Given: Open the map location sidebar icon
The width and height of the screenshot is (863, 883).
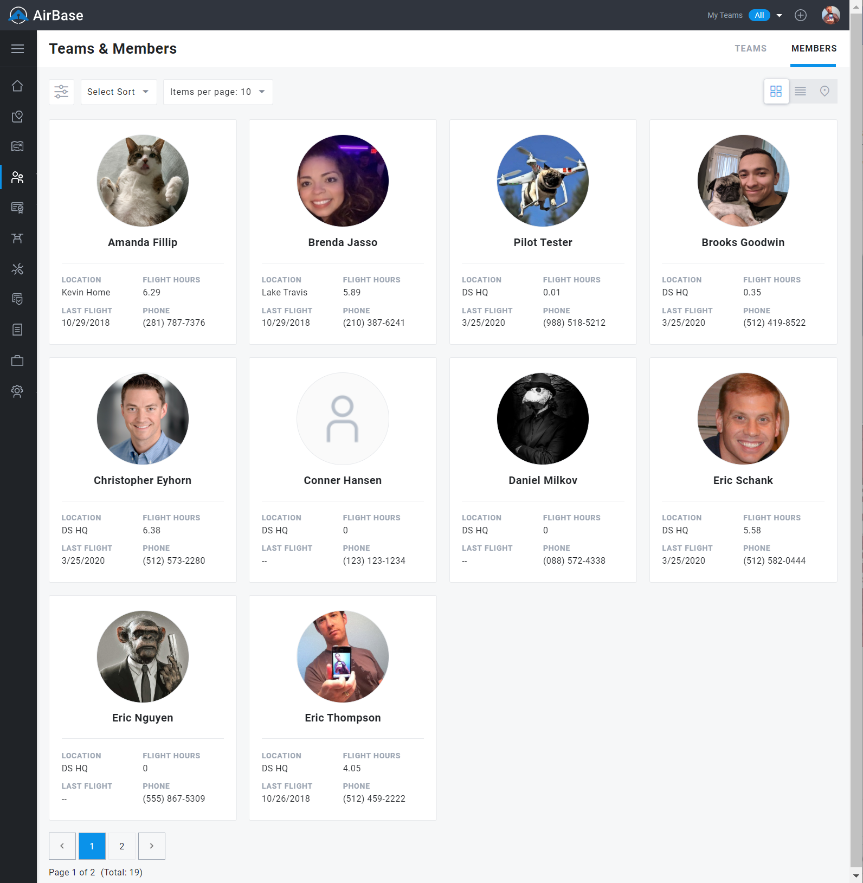Looking at the screenshot, I should coord(17,117).
